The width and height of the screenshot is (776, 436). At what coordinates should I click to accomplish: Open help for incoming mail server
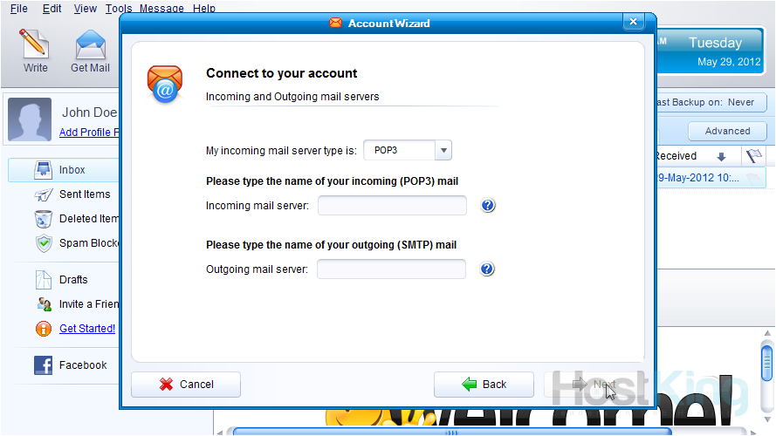tap(488, 206)
